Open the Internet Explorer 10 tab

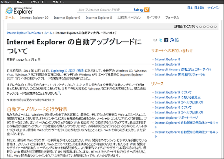click(x=34, y=18)
